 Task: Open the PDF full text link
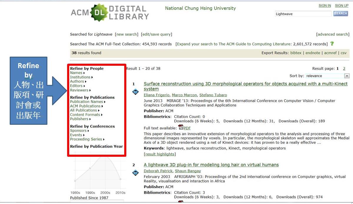tap(187, 128)
